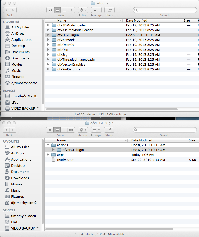The image size is (199, 237).
Task: Click the Arrange icon in ofxFFGLPlugin window
Action: click(96, 130)
